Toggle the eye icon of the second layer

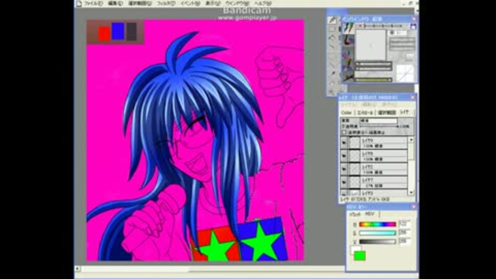[x=344, y=156]
